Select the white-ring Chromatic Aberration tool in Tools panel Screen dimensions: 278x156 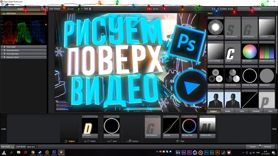point(249,76)
